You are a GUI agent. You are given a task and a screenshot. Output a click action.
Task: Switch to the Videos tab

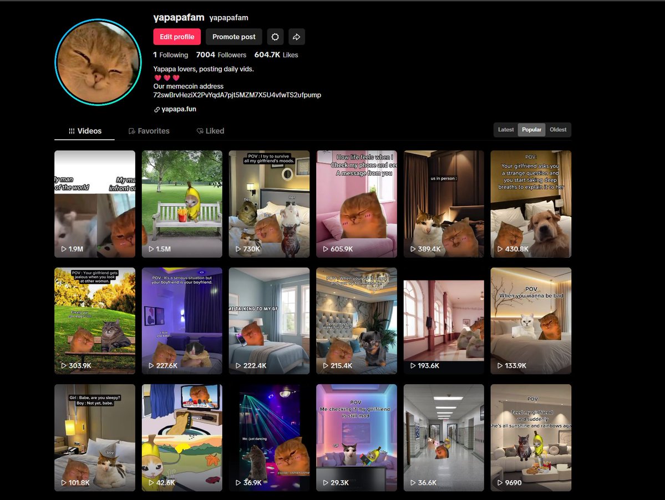coord(85,131)
